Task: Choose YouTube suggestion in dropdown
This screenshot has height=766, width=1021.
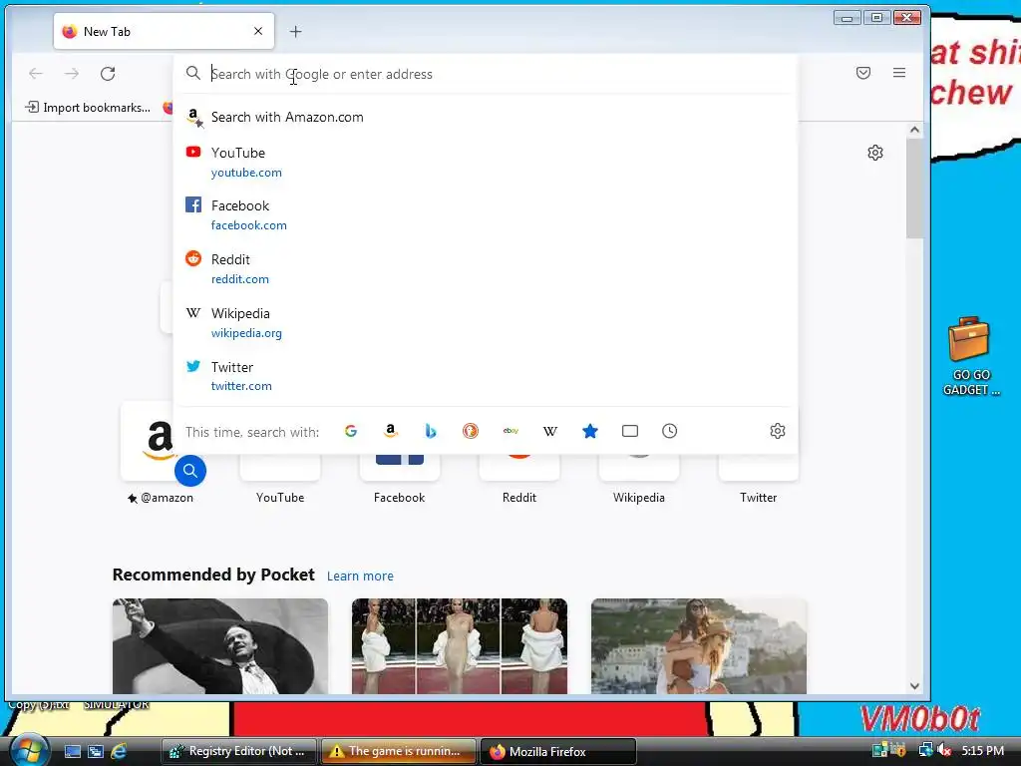Action: pyautogui.click(x=486, y=162)
